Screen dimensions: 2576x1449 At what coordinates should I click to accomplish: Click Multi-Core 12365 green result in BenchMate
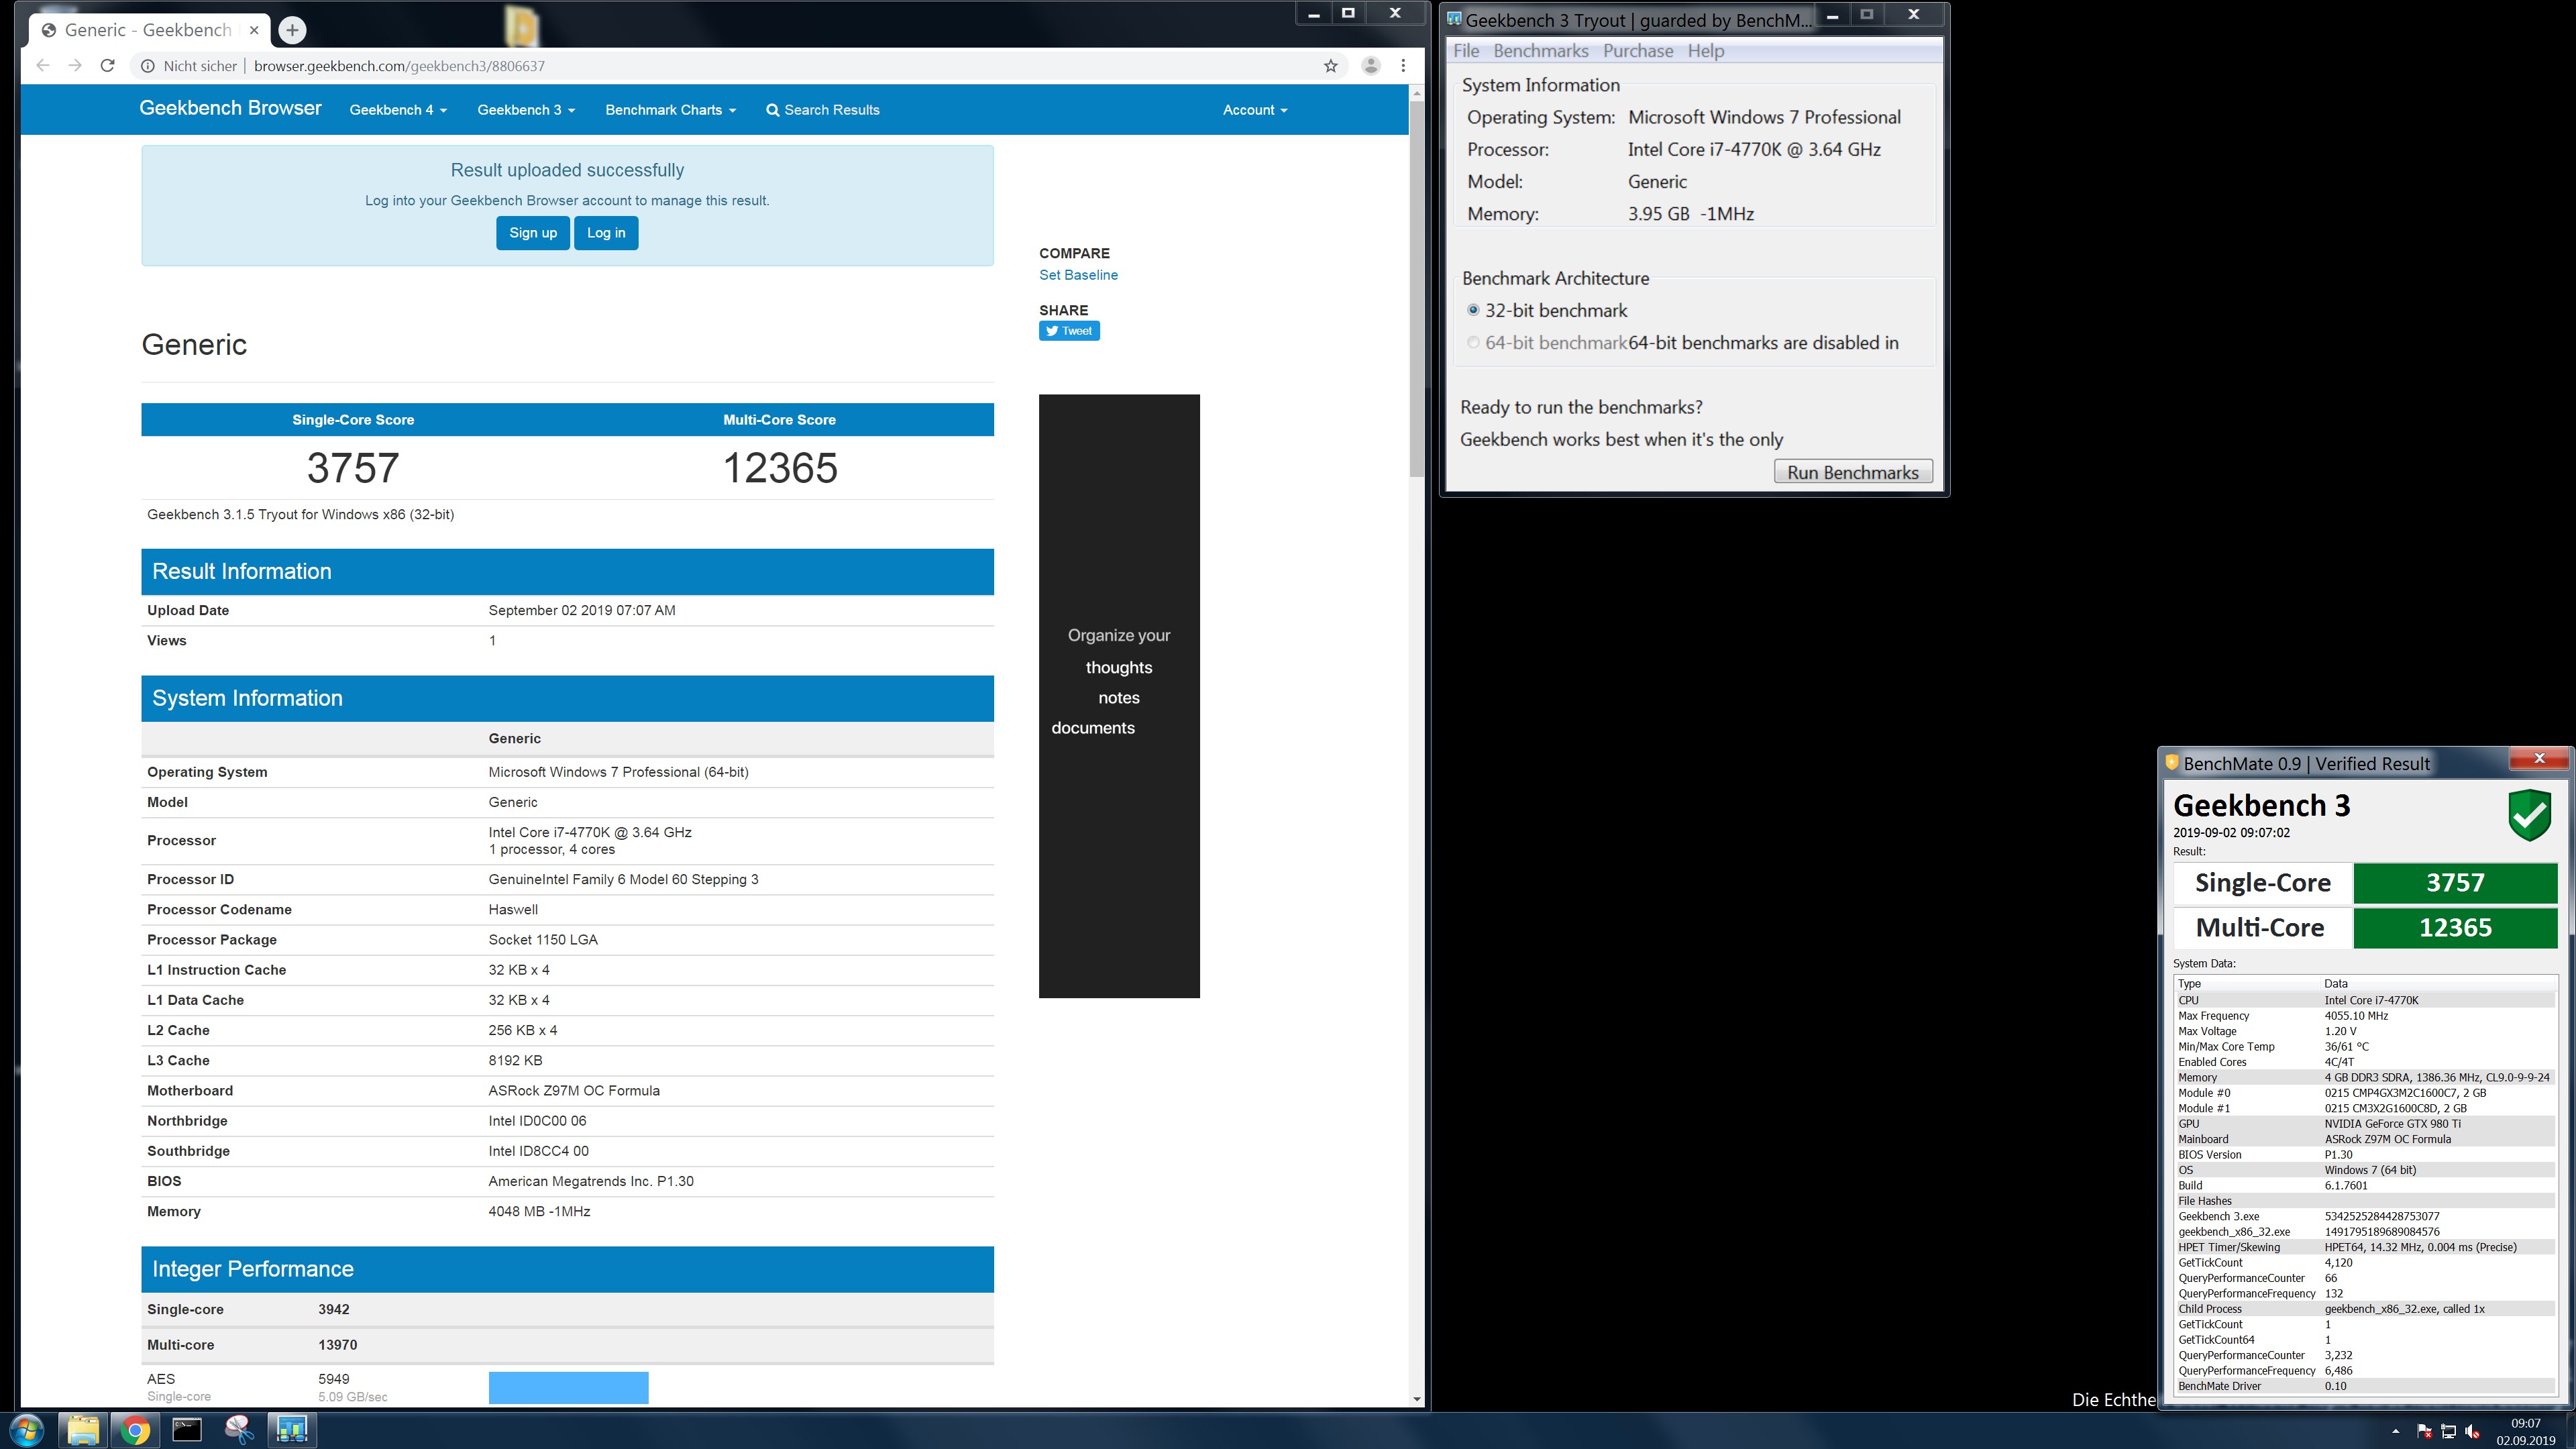click(x=2455, y=928)
